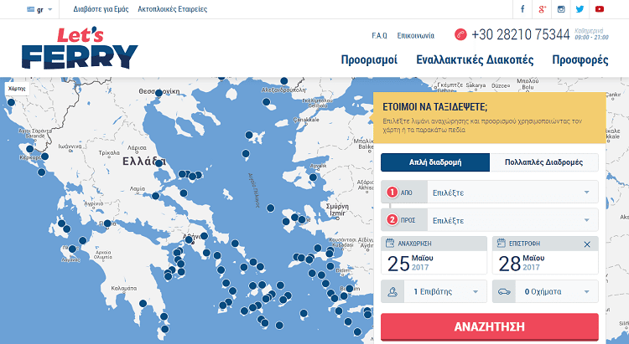Pick the departure date 25 Μαΐου 2017

pyautogui.click(x=434, y=263)
